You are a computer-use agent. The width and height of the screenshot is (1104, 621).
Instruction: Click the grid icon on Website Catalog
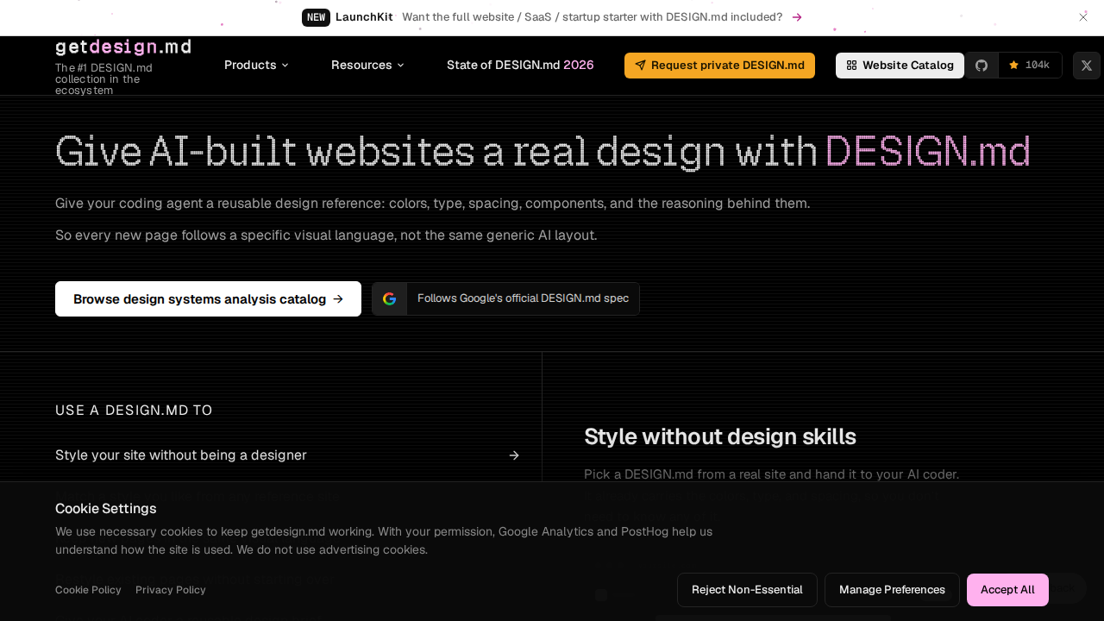(851, 66)
